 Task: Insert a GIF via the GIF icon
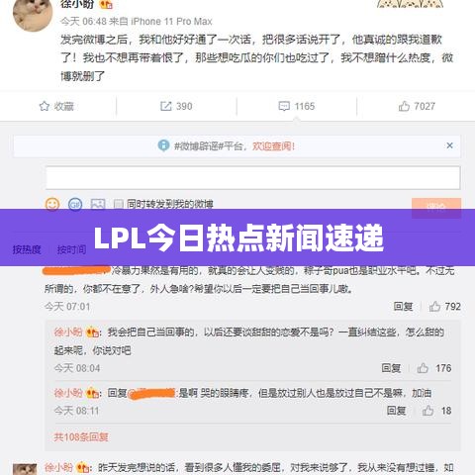point(75,205)
